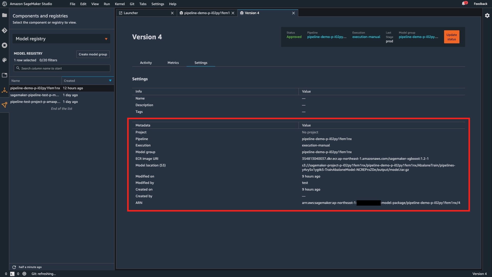Open the Git menu in the menu bar
Image resolution: width=492 pixels, height=277 pixels.
click(132, 4)
